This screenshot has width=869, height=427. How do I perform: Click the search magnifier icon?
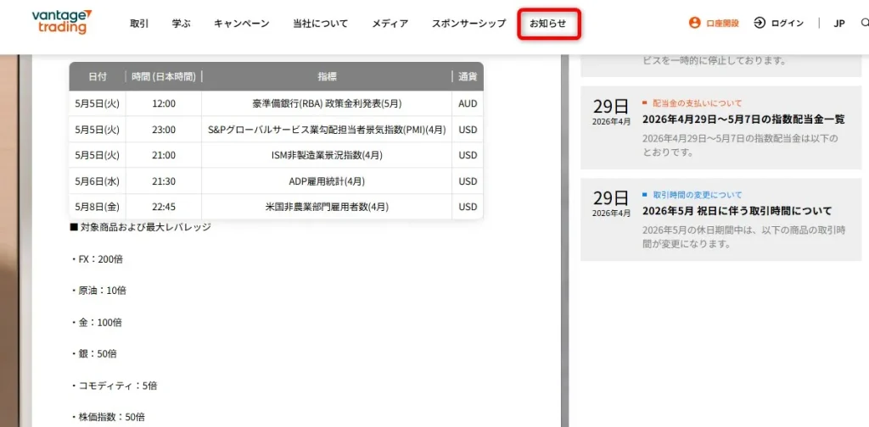865,23
